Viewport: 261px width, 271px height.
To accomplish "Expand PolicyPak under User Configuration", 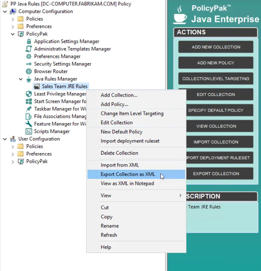I will point(13,162).
